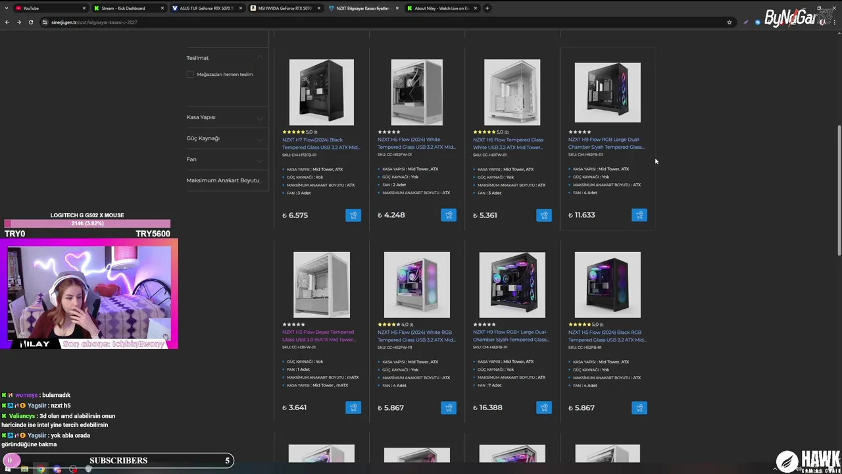Viewport: 842px width, 474px height.
Task: Open the NZXT H9 Flow RGB Large Dual-Chamber link
Action: coord(606,144)
